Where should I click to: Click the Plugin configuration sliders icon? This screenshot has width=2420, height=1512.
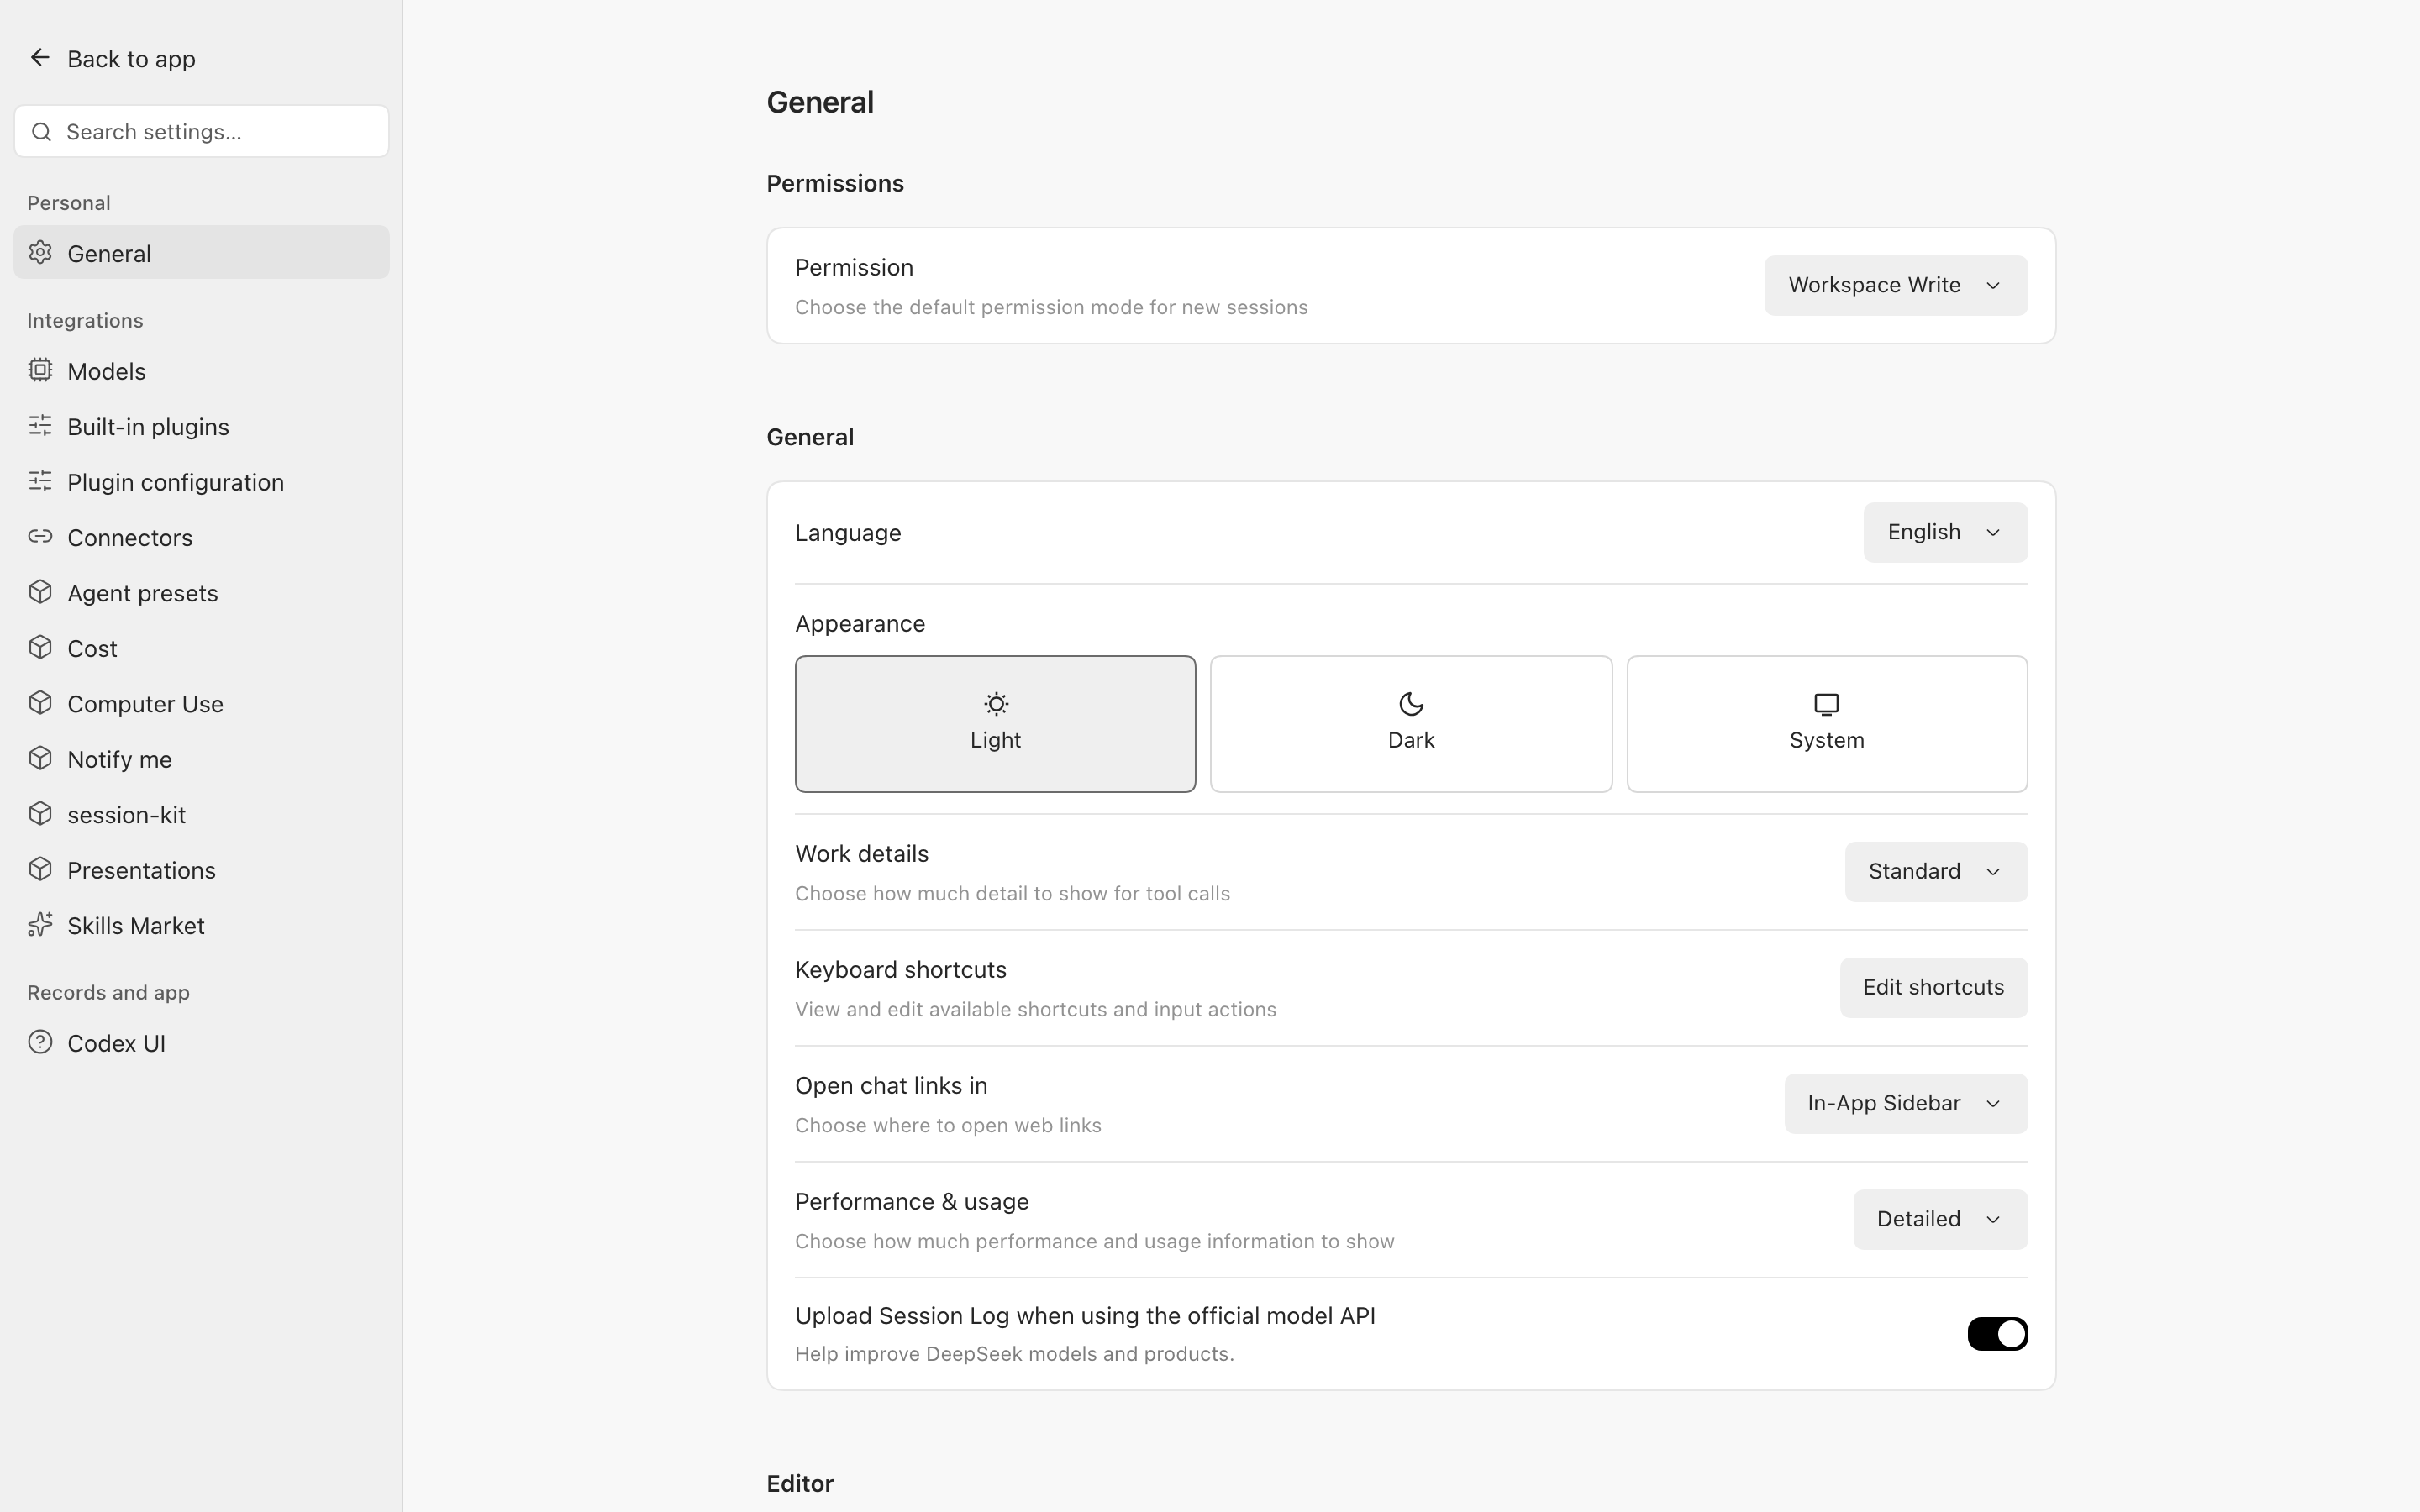(40, 482)
